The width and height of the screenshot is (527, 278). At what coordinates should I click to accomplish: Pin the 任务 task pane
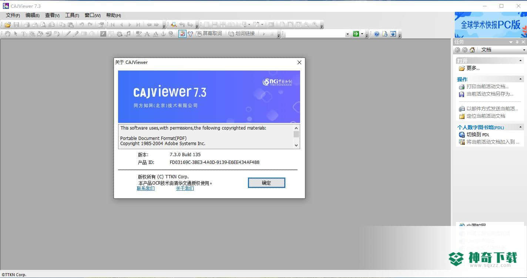517,42
